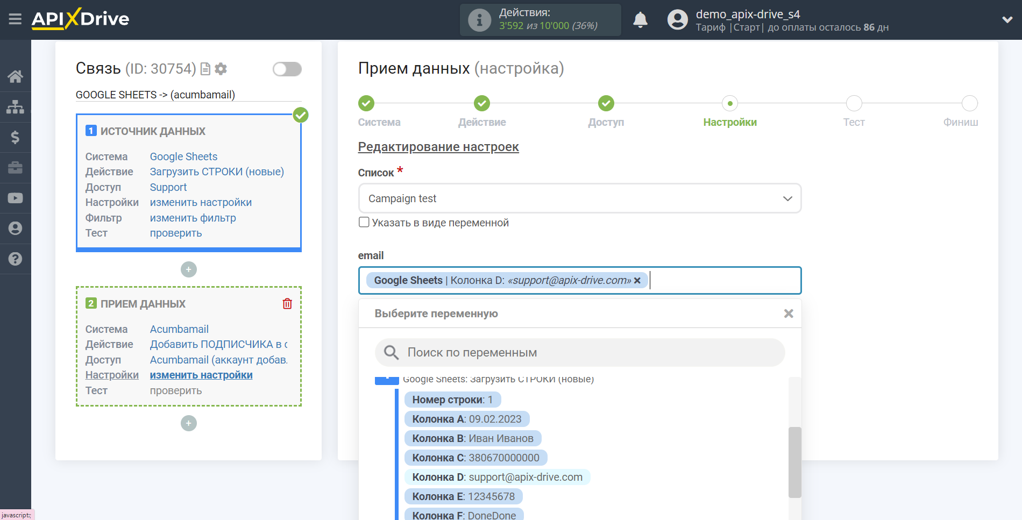Delete the data receiver block
The height and width of the screenshot is (520, 1022).
pos(287,304)
